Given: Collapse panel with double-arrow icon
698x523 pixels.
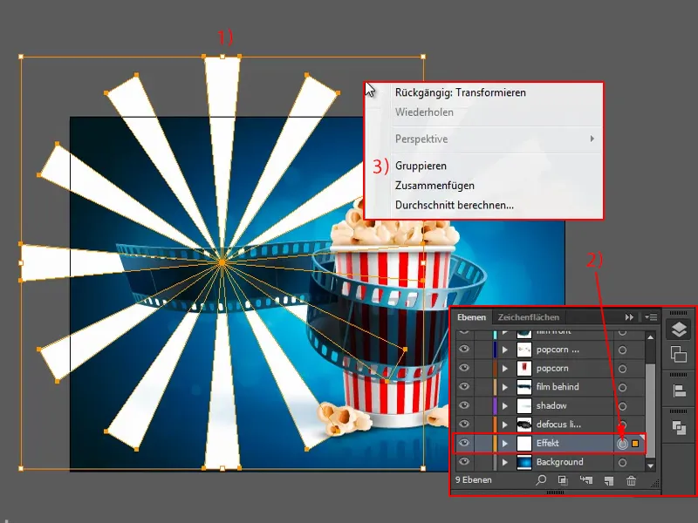Looking at the screenshot, I should (x=629, y=317).
